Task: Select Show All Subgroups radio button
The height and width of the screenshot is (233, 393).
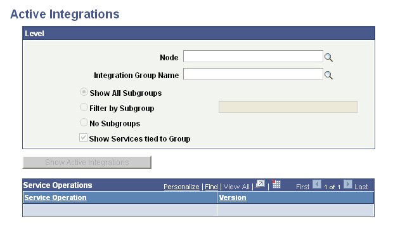Action: pyautogui.click(x=84, y=92)
